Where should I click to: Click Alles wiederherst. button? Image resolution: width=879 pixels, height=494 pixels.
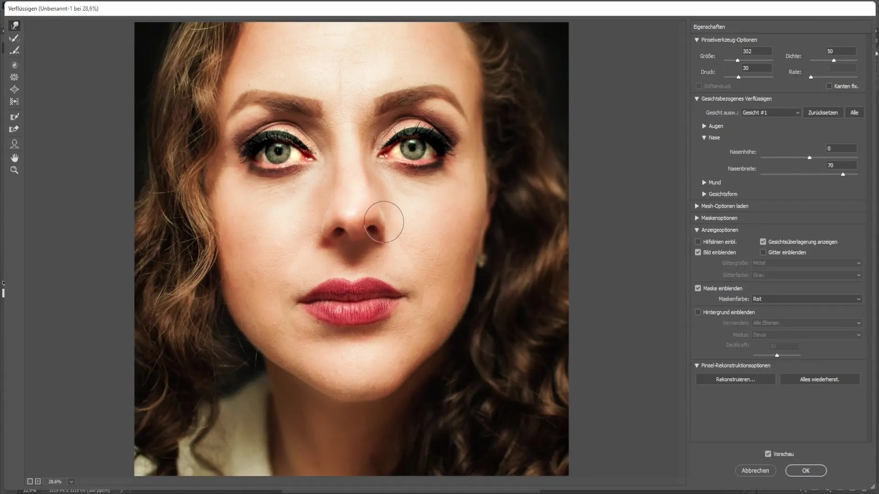(x=819, y=379)
